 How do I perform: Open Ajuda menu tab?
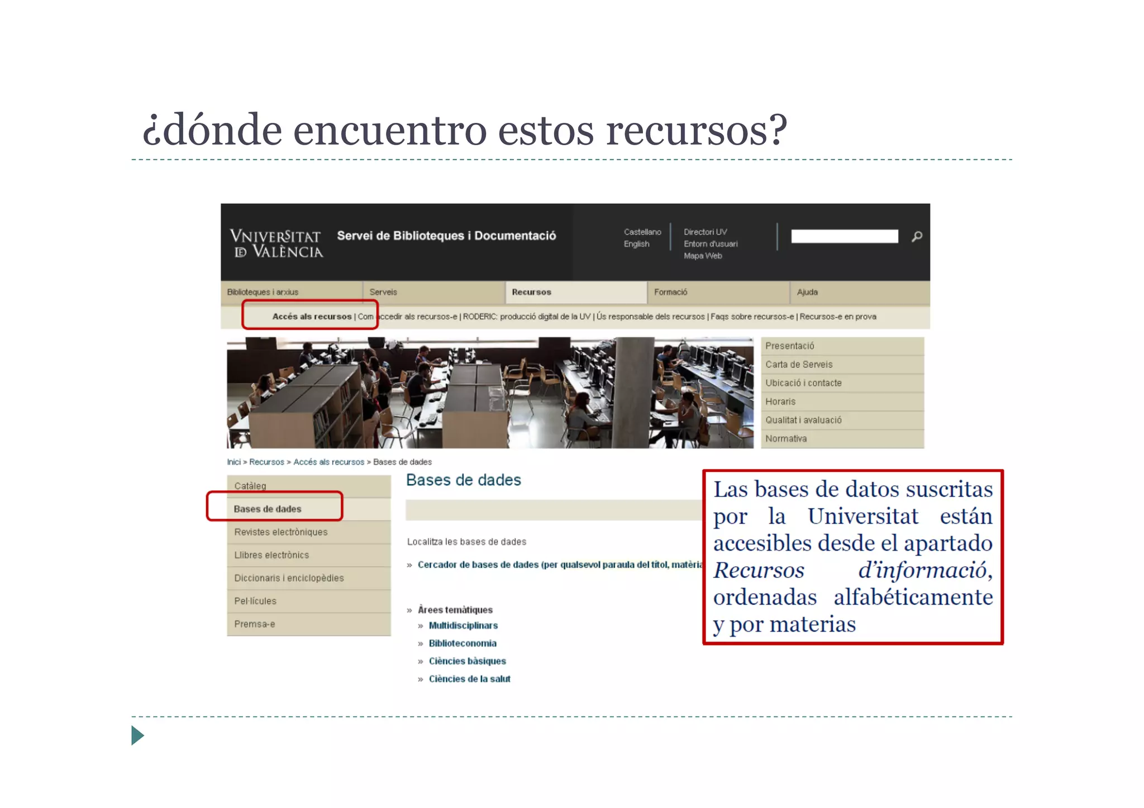860,292
